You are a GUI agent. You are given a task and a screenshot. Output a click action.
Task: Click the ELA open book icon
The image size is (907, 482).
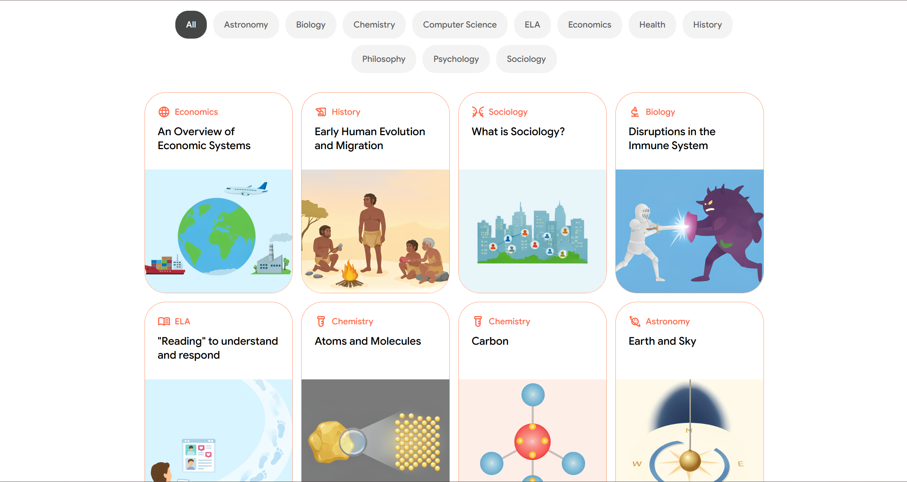tap(164, 321)
